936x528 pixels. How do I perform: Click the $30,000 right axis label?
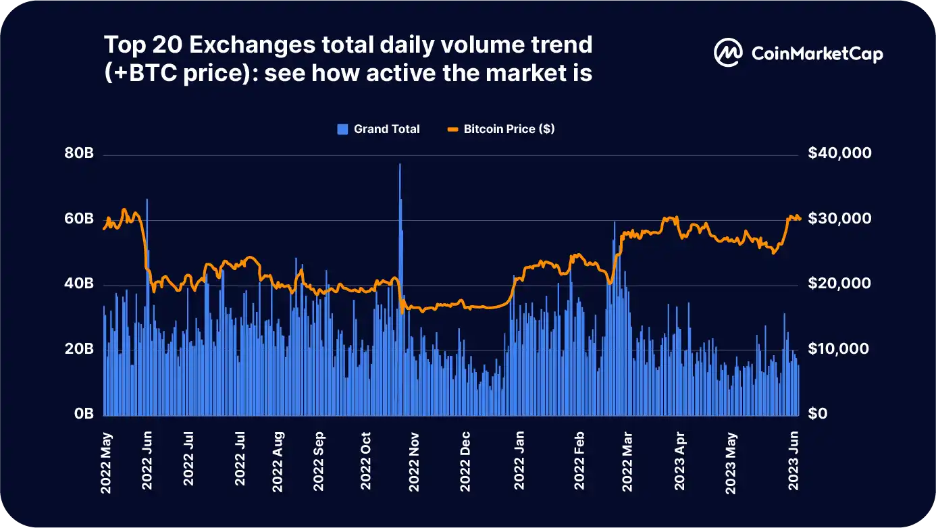[839, 219]
